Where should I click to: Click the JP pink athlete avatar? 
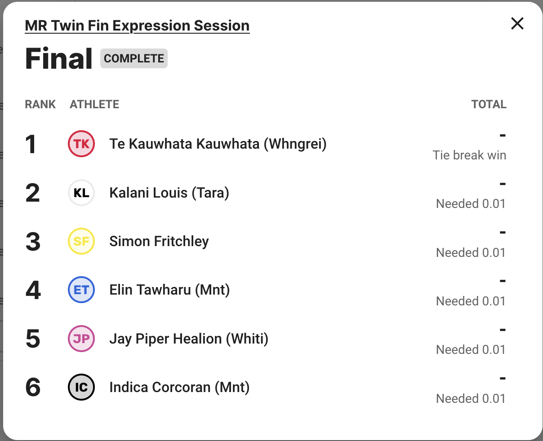(81, 339)
